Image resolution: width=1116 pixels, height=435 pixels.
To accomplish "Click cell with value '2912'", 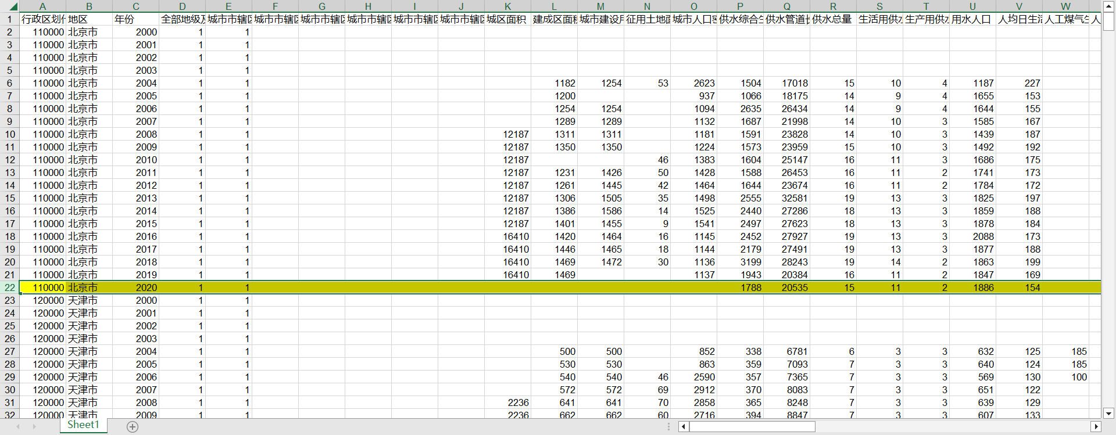I will (693, 390).
